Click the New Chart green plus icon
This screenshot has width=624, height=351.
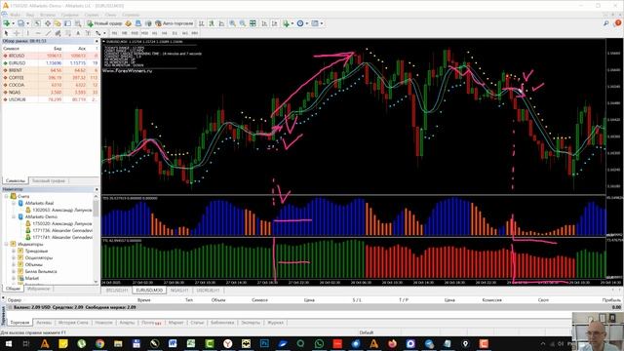7,23
